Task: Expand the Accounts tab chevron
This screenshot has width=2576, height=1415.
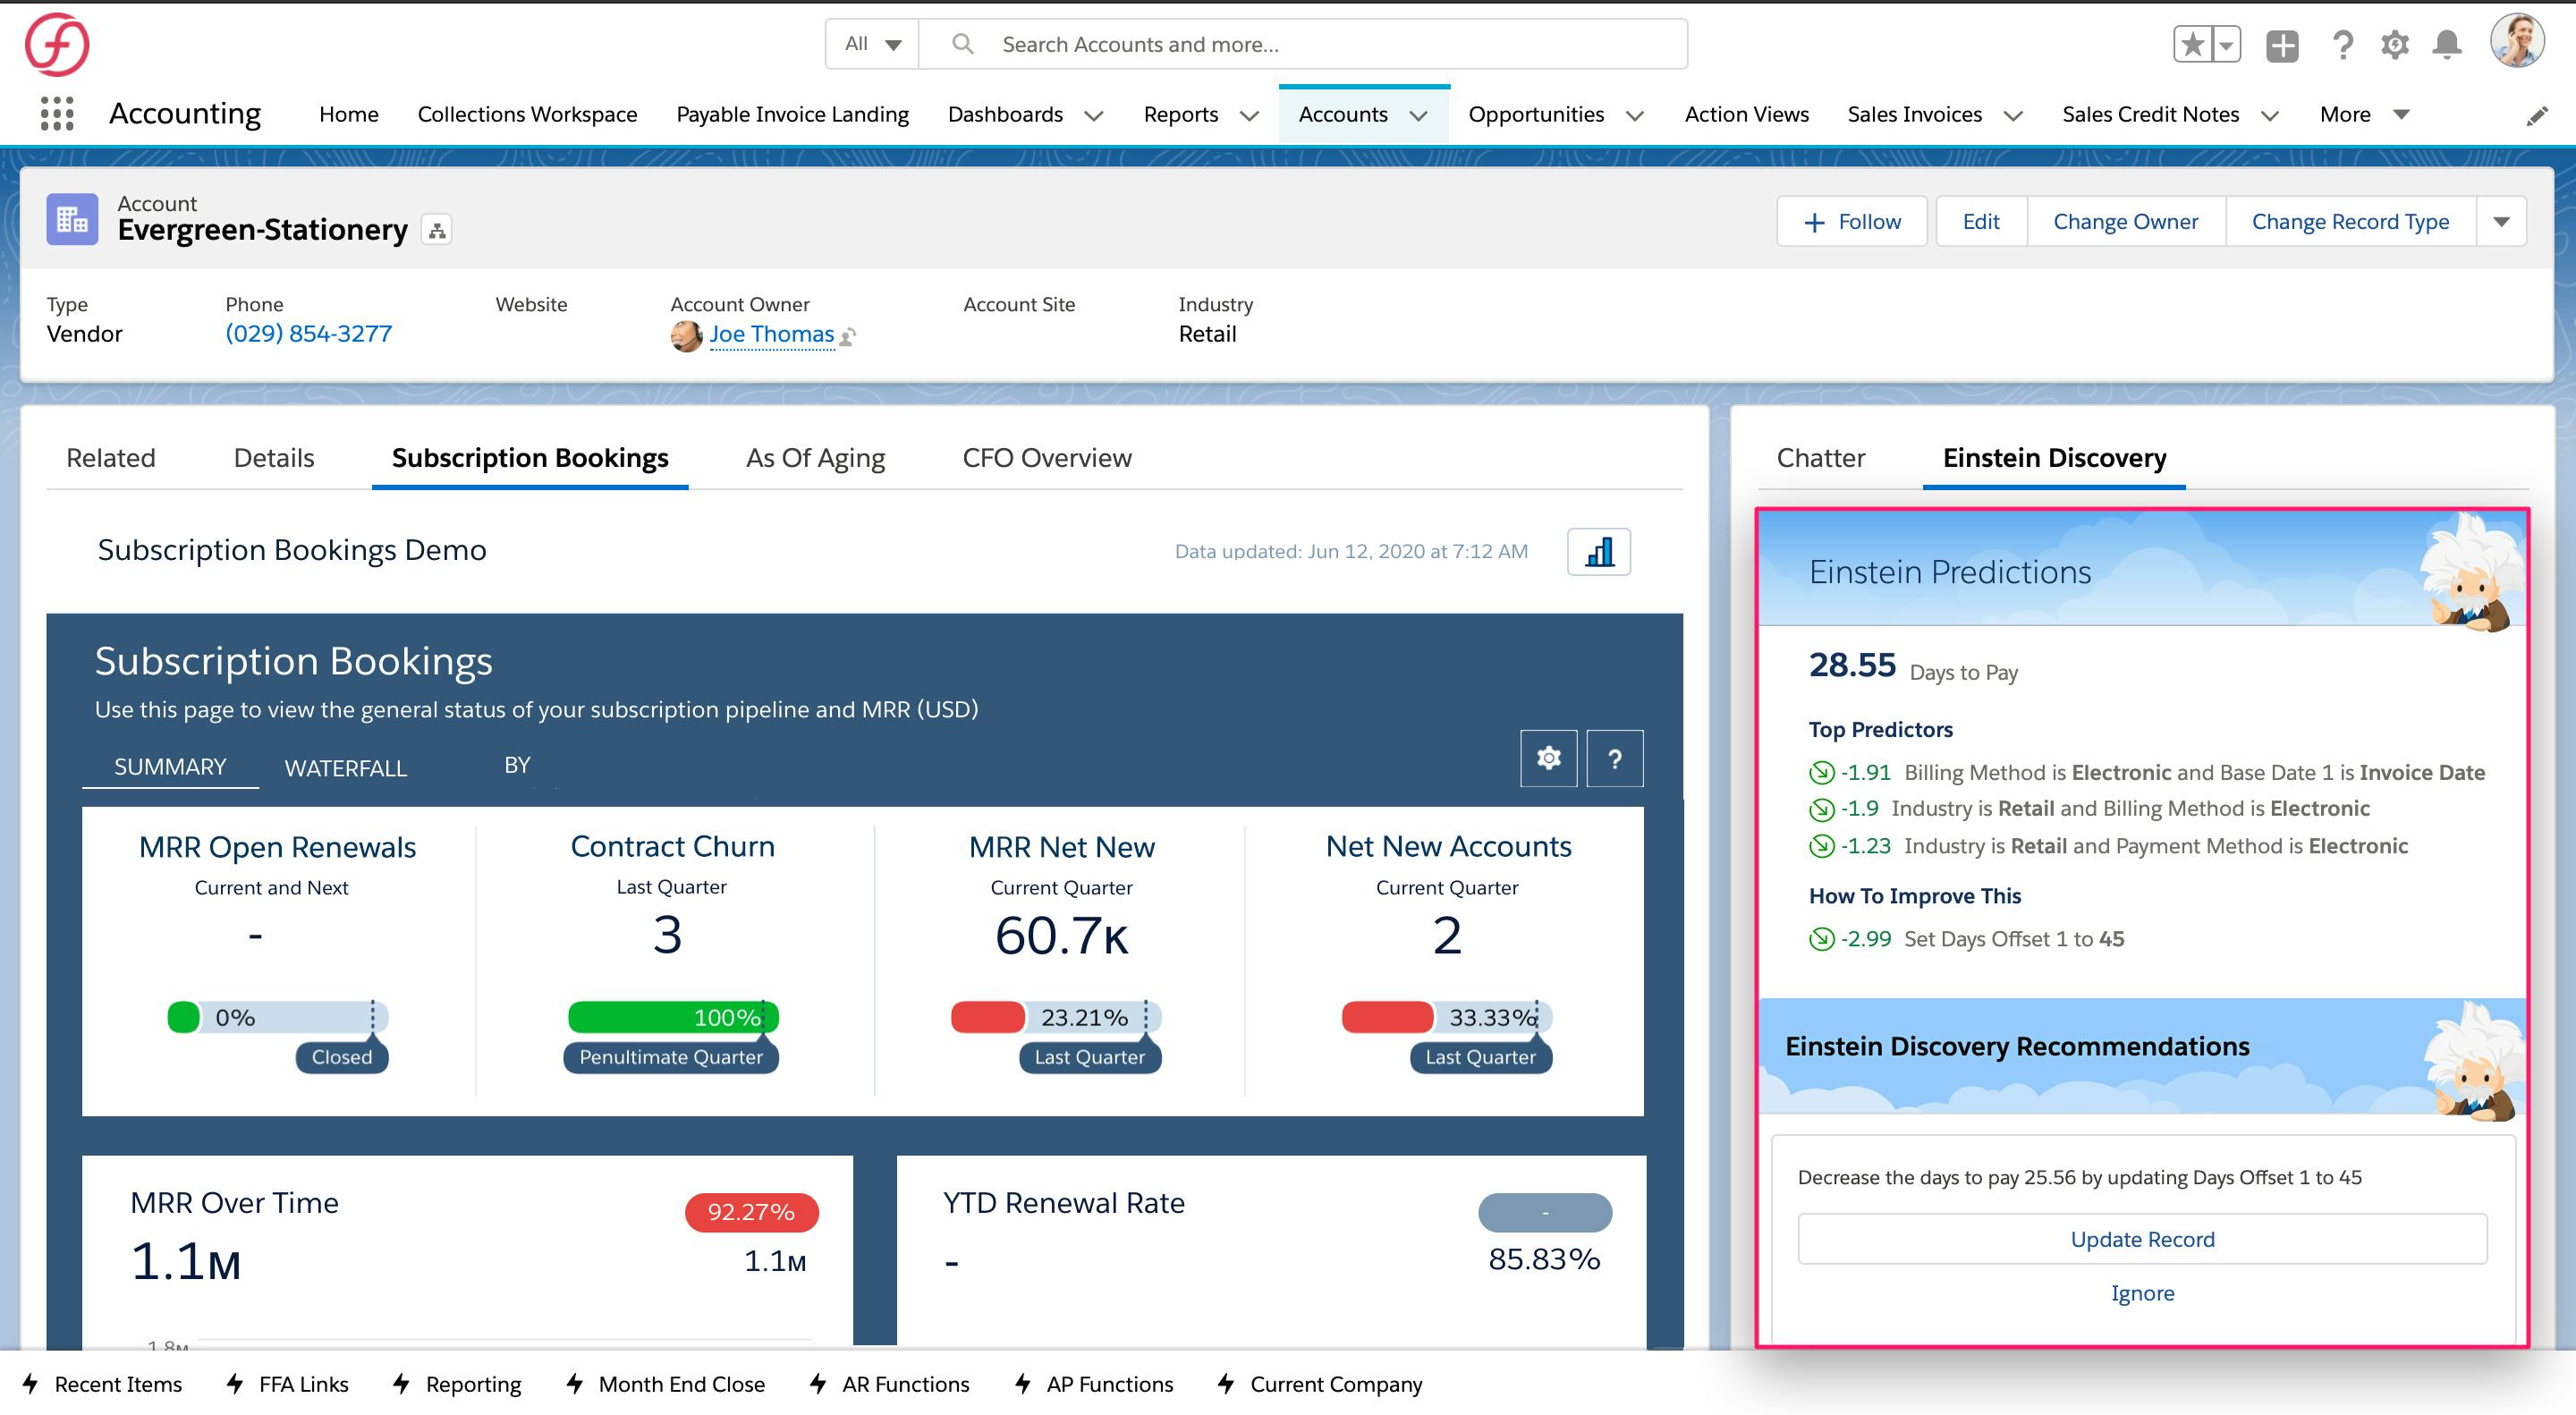Action: tap(1419, 115)
